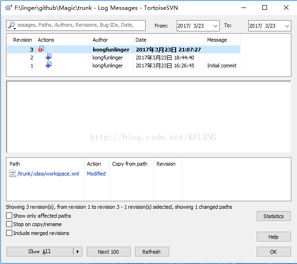Image resolution: width=297 pixels, height=264 pixels.
Task: Expand the Show All split button arrow
Action: pos(78,251)
